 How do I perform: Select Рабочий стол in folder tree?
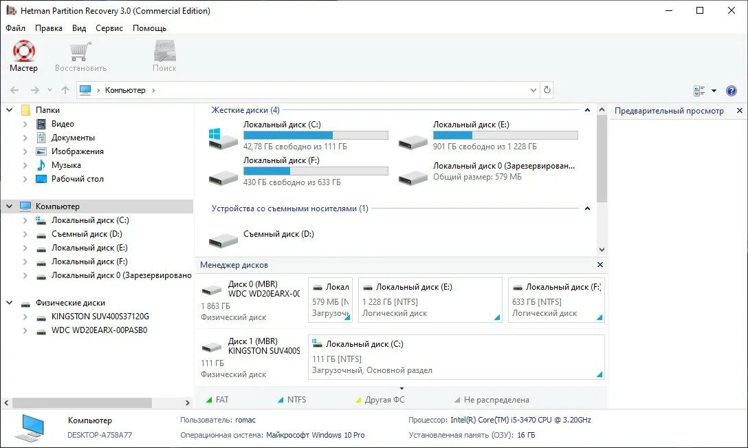click(x=77, y=179)
